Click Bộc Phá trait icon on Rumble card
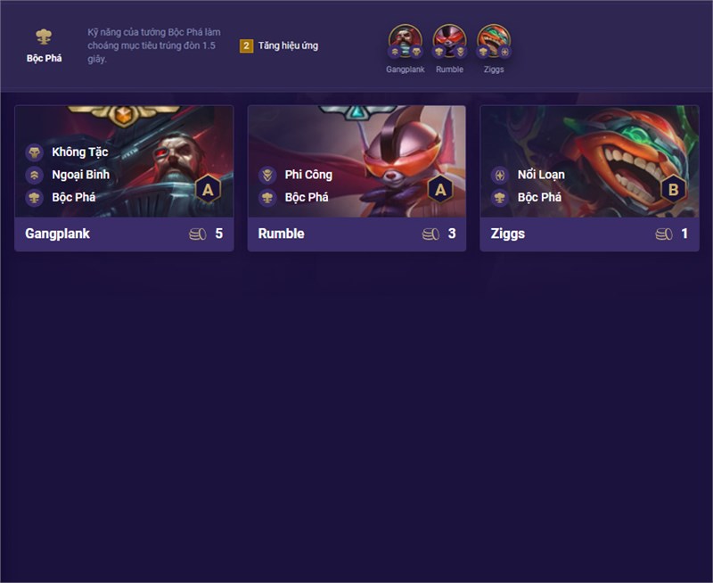713x583 pixels. pyautogui.click(x=267, y=197)
